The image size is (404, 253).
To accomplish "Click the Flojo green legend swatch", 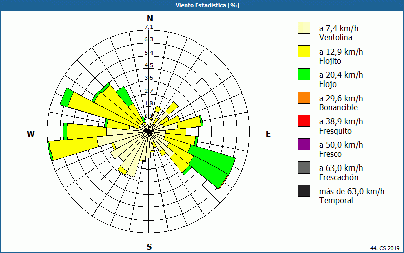I will click(x=304, y=74).
